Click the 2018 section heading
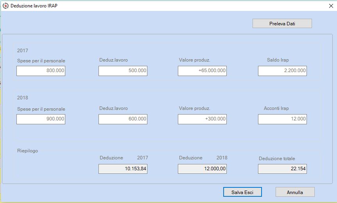Screen dimensions: 337x203 23,98
